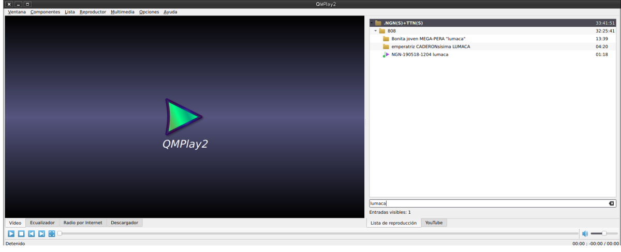Focus the playlist filter field containing lumaca
This screenshot has width=621, height=252.
point(493,203)
